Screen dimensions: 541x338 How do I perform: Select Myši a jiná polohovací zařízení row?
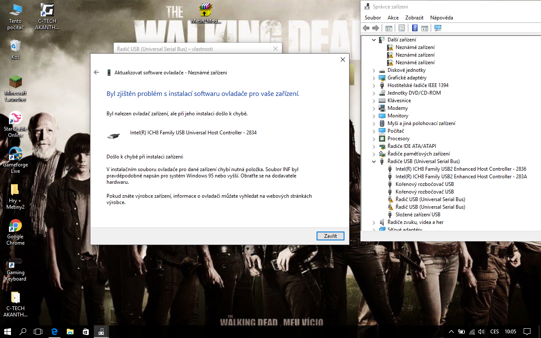click(x=421, y=123)
